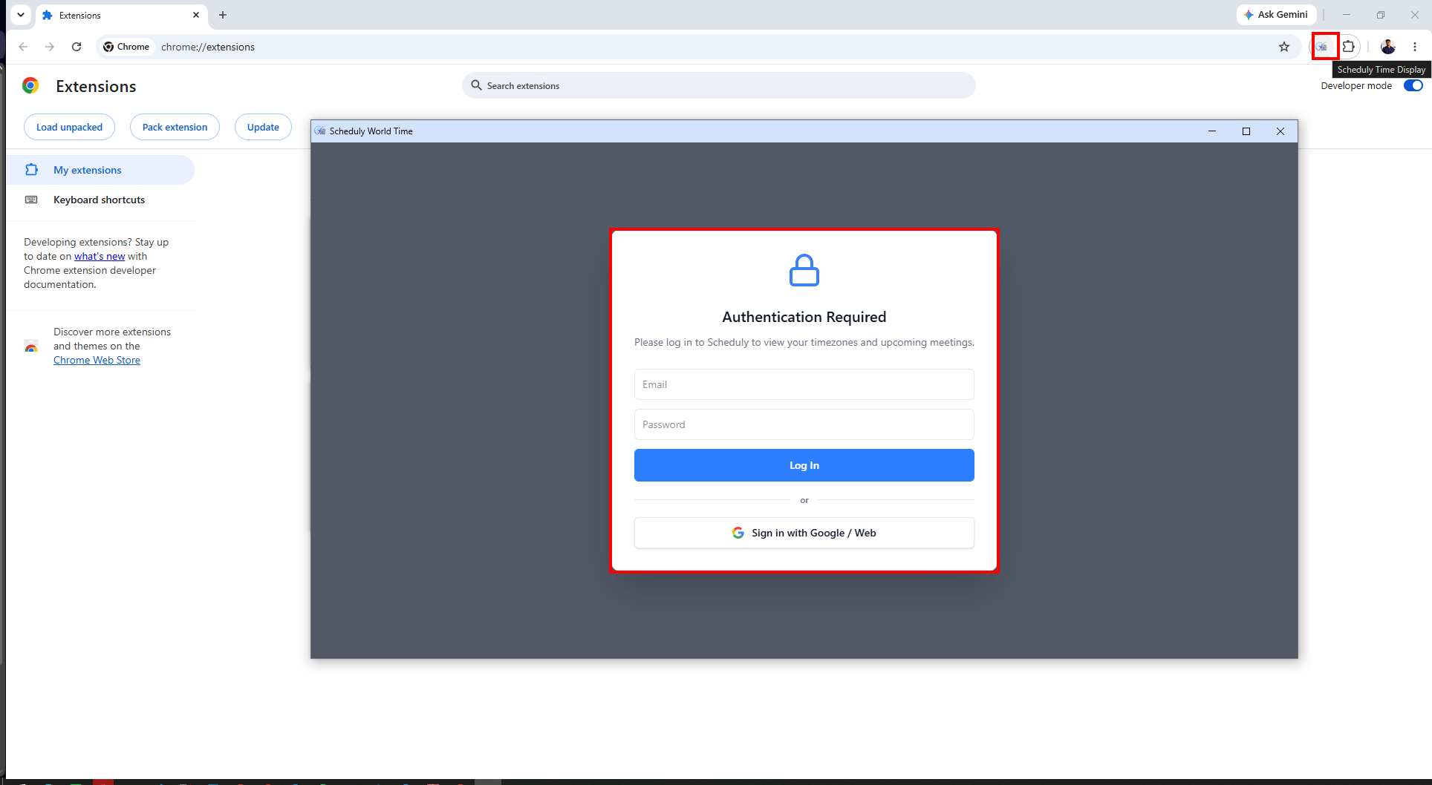Click into the Email field
Viewport: 1432px width, 785px height.
[x=804, y=384]
